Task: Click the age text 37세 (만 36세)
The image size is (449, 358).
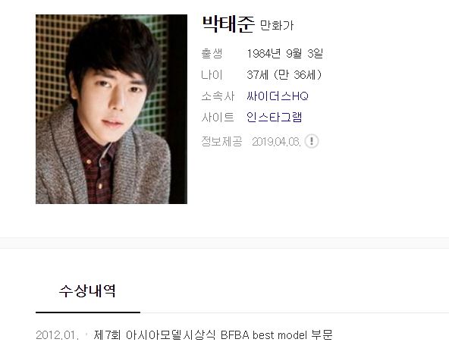Action: 284,75
